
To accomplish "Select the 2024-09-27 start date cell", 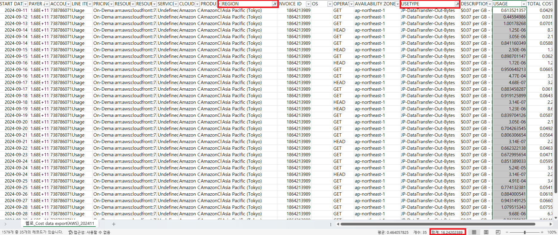I will pyautogui.click(x=14, y=201).
